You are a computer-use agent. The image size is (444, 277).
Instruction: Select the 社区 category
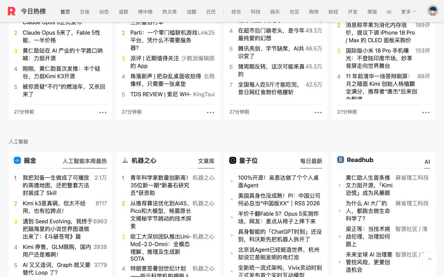(x=294, y=12)
